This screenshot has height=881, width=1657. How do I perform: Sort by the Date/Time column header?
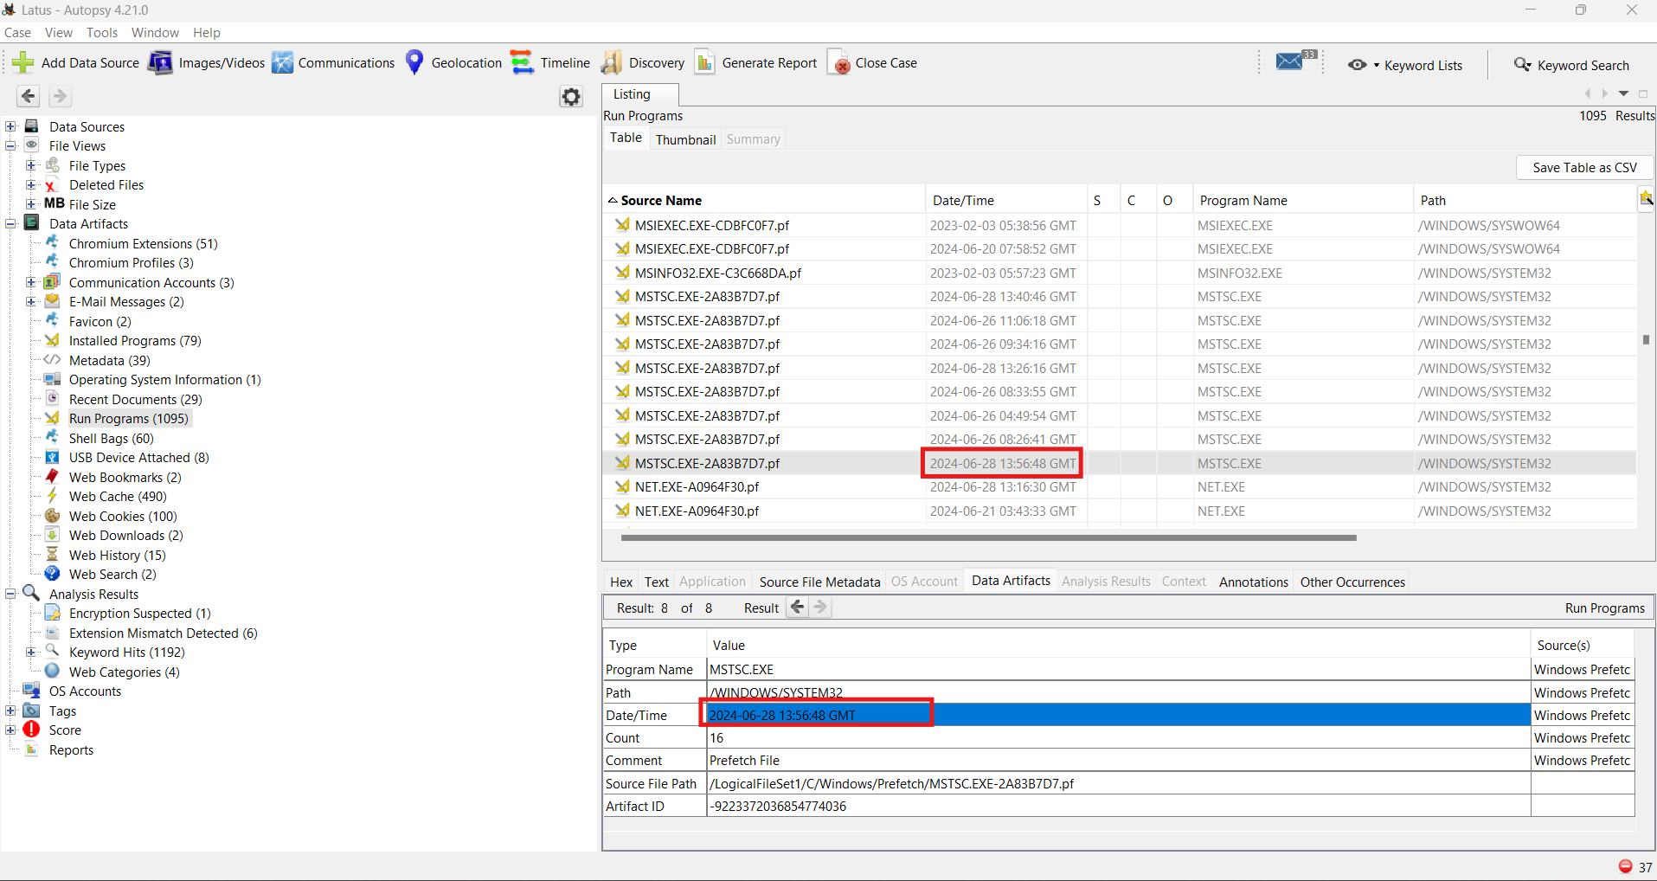pyautogui.click(x=1005, y=200)
